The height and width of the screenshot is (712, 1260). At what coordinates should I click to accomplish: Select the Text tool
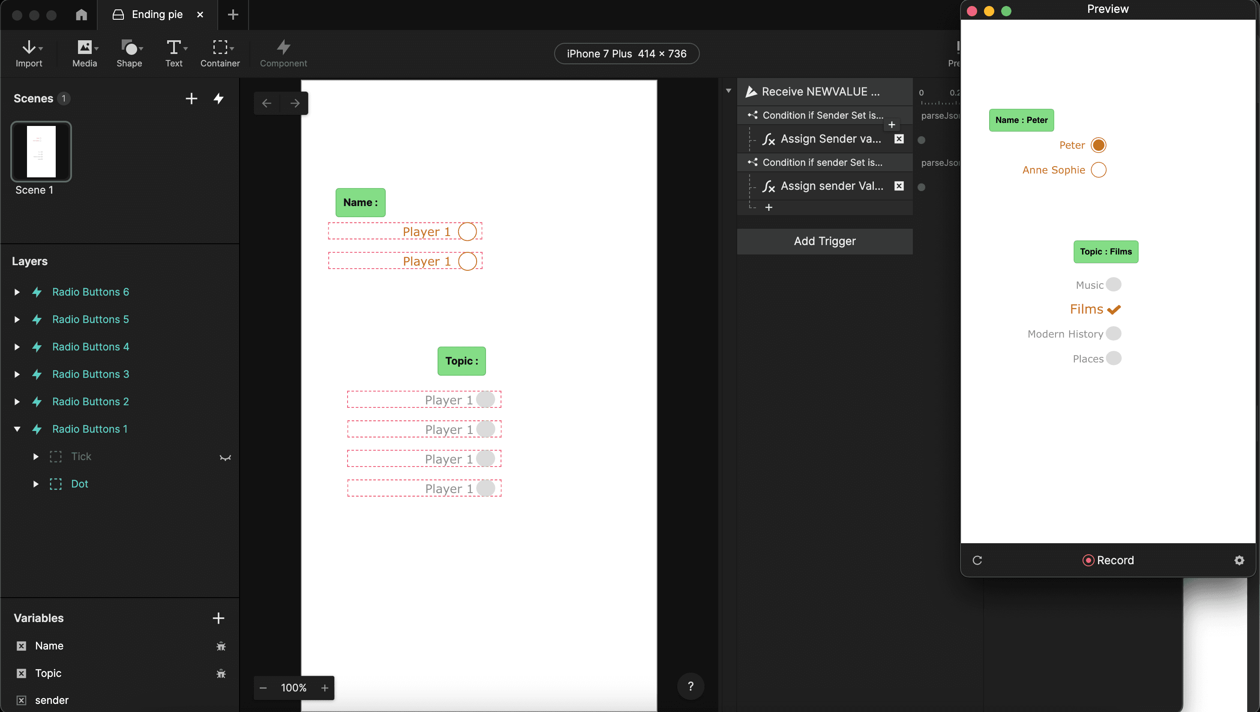(x=174, y=48)
